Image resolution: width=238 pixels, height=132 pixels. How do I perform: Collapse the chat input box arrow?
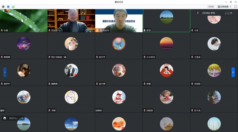point(22,118)
